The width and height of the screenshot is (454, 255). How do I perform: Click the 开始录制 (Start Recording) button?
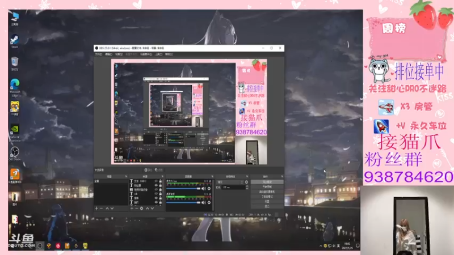pos(267,187)
